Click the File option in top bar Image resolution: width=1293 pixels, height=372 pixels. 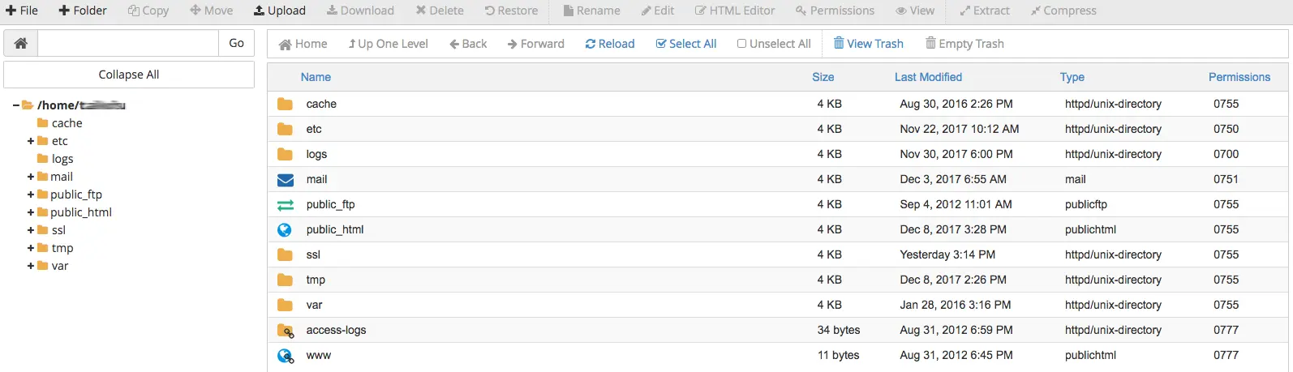[x=22, y=11]
